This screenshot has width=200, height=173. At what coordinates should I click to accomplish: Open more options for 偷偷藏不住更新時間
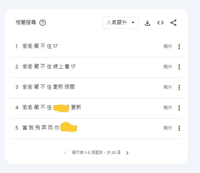tap(179, 87)
